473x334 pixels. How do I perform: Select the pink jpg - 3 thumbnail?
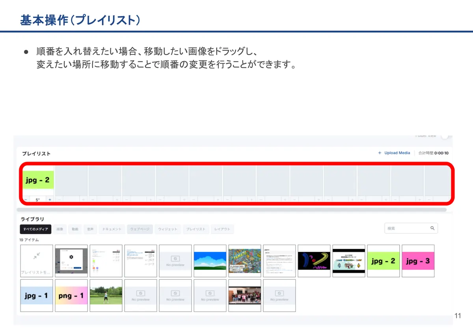(x=418, y=261)
